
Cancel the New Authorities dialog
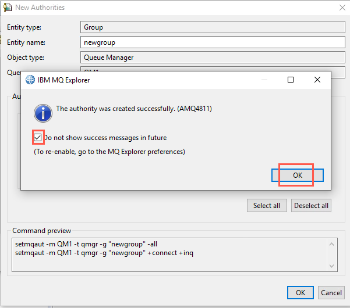point(331,292)
